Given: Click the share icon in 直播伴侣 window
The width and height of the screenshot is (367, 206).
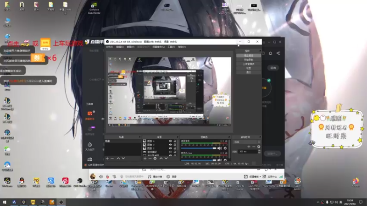Looking at the screenshot, I should tap(278, 53).
